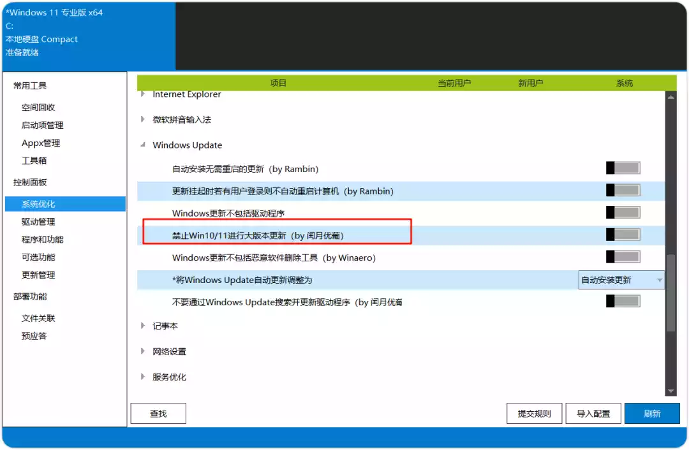
Task: Click the 查找 button
Action: pyautogui.click(x=158, y=414)
